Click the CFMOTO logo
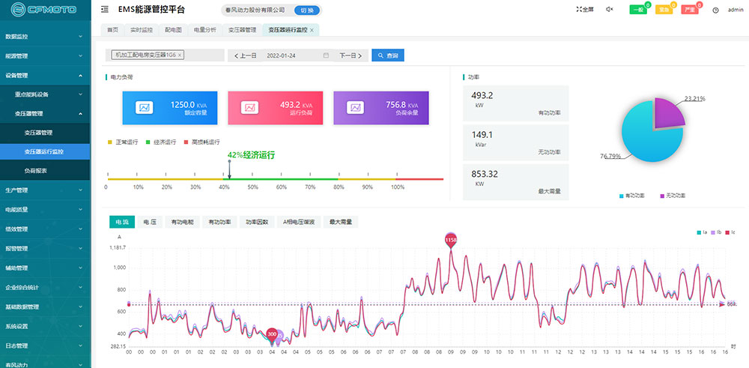Screen dimensions: 749x368 pyautogui.click(x=44, y=9)
